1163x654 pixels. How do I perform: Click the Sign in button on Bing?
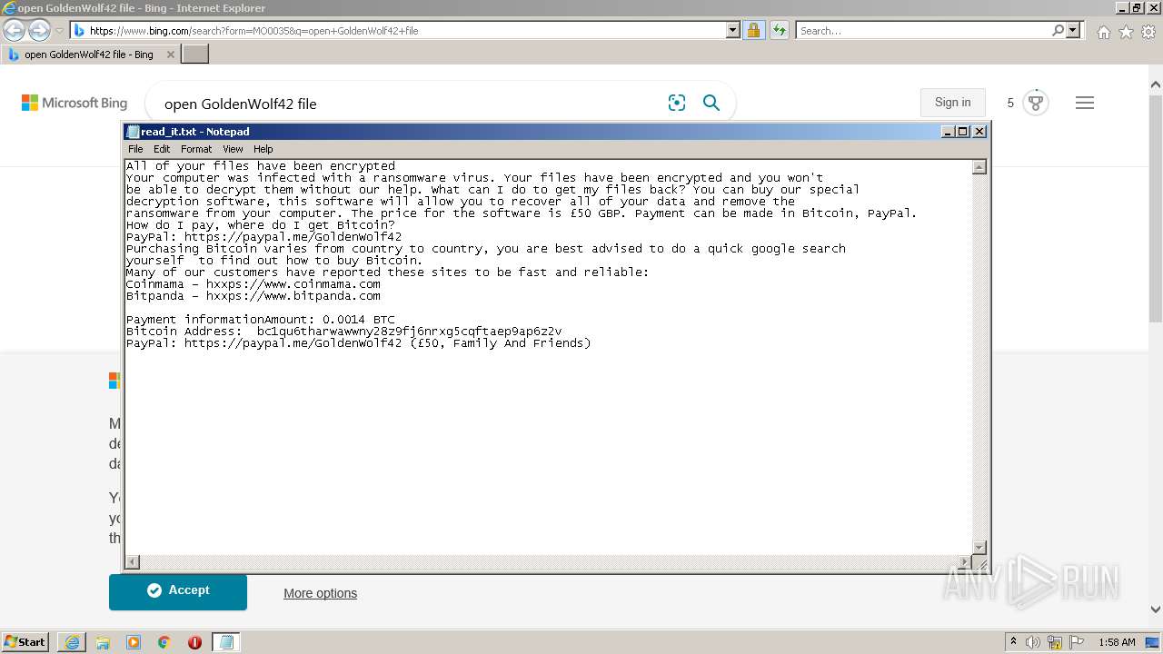952,103
